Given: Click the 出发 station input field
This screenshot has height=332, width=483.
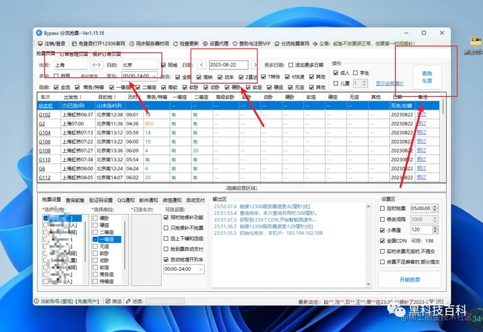Looking at the screenshot, I should 71,65.
